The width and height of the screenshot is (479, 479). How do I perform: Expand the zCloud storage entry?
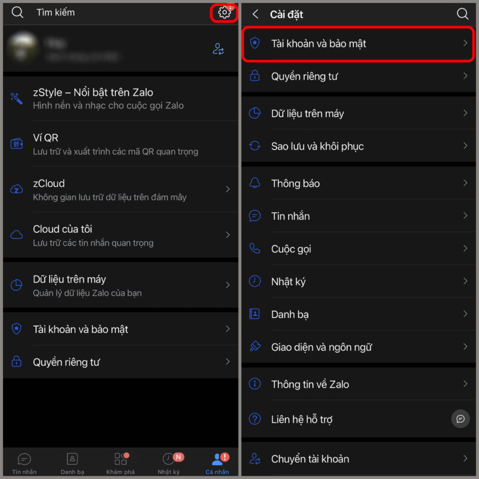pos(121,189)
